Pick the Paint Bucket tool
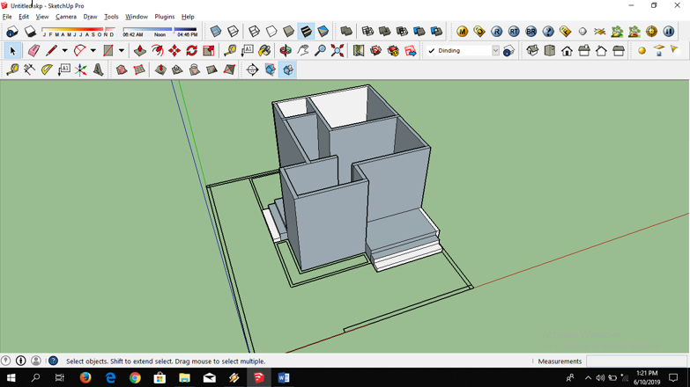690x387 pixels. click(264, 51)
